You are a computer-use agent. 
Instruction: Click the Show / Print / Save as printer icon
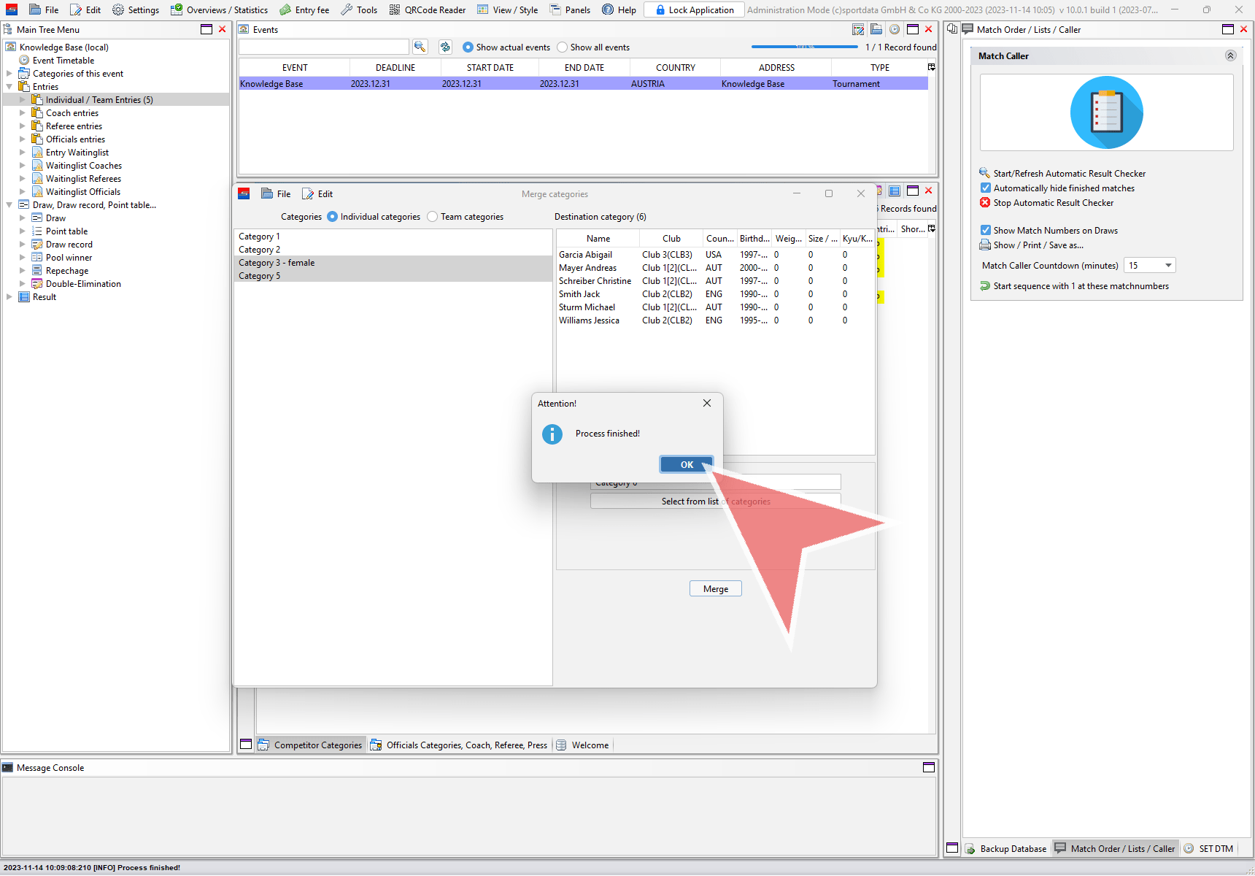pos(985,245)
